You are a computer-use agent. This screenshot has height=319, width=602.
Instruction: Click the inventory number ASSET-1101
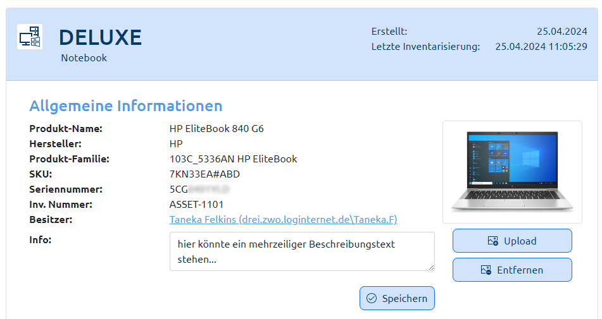pos(196,205)
